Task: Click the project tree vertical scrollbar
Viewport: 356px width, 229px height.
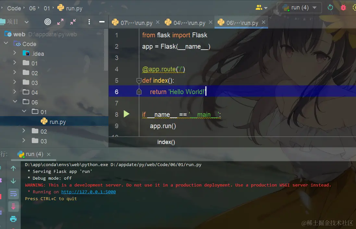Action: click(106, 50)
